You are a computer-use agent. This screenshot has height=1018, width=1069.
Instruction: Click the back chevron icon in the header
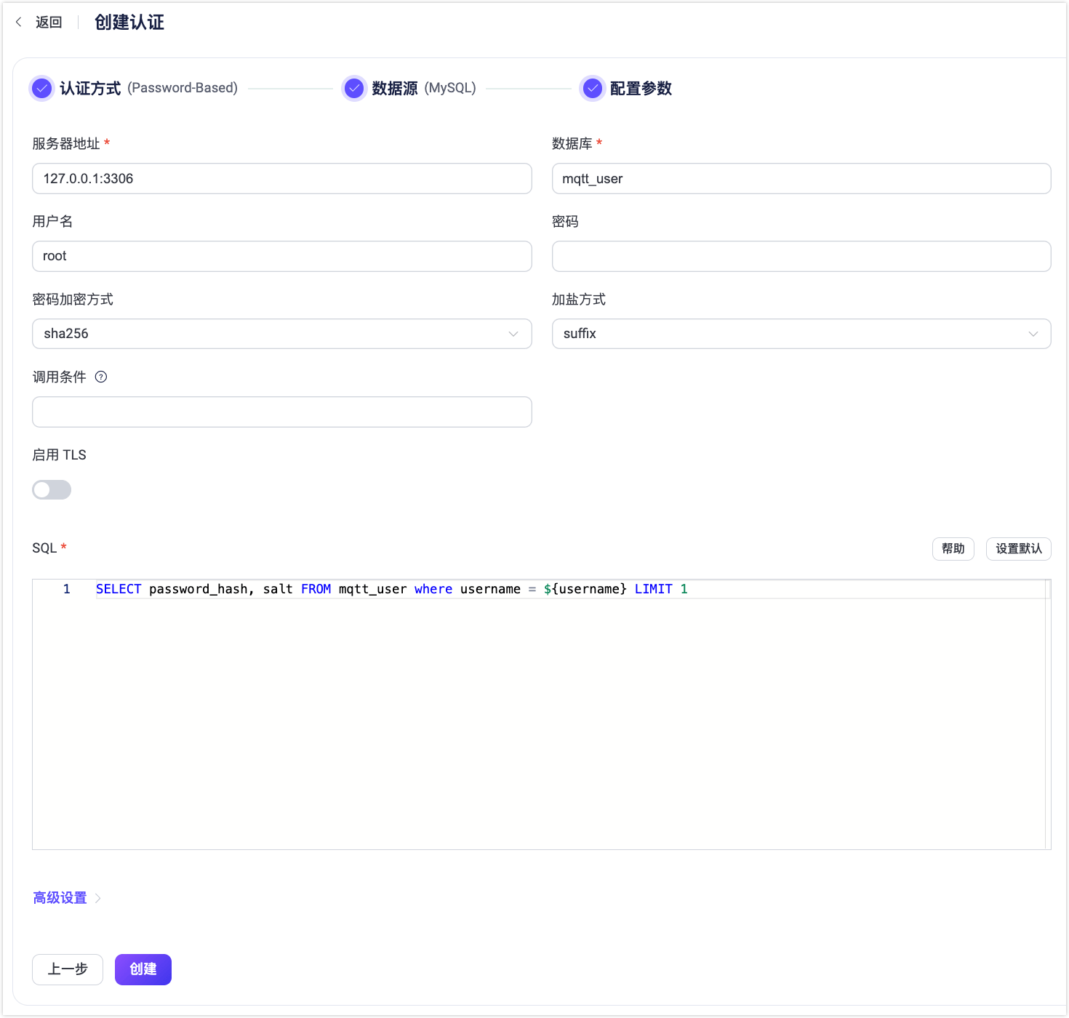[18, 22]
